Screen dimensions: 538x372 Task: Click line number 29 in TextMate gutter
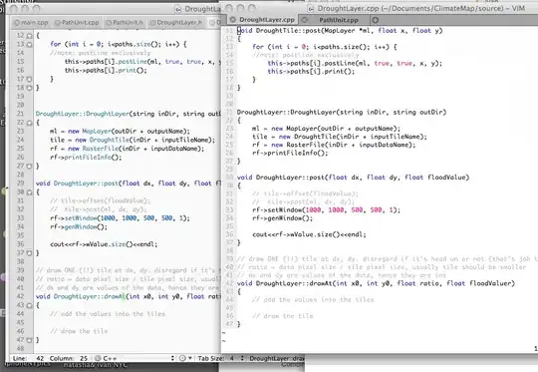point(20,184)
